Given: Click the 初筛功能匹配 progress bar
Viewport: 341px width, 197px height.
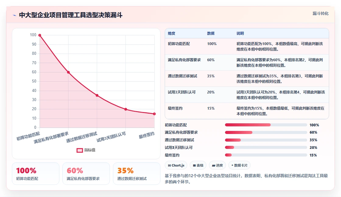Looking at the screenshot, I should (266, 125).
